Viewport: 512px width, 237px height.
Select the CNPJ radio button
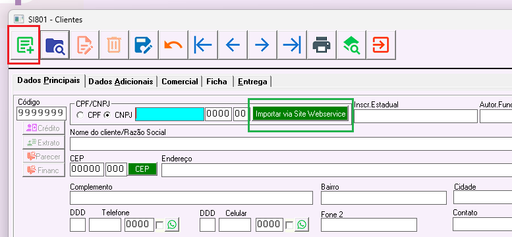(107, 115)
